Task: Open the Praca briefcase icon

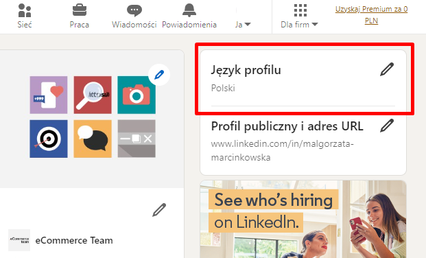Action: click(x=80, y=10)
